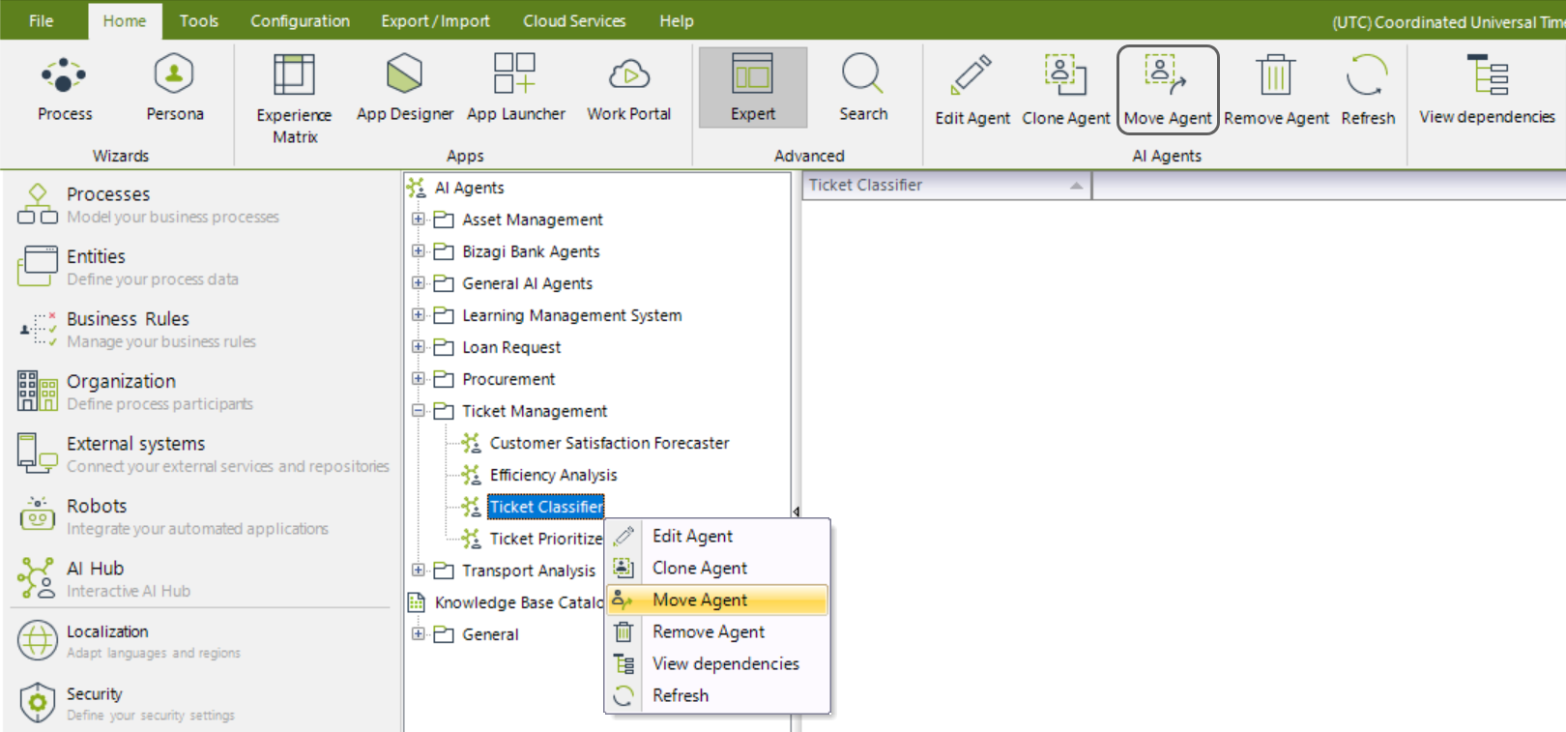Go to Business Rules section
Viewport: 1566px width, 732px height.
tap(128, 328)
